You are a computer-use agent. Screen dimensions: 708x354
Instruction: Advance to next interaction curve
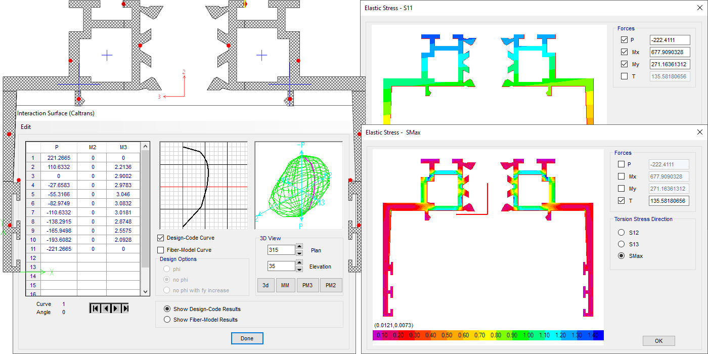(115, 308)
